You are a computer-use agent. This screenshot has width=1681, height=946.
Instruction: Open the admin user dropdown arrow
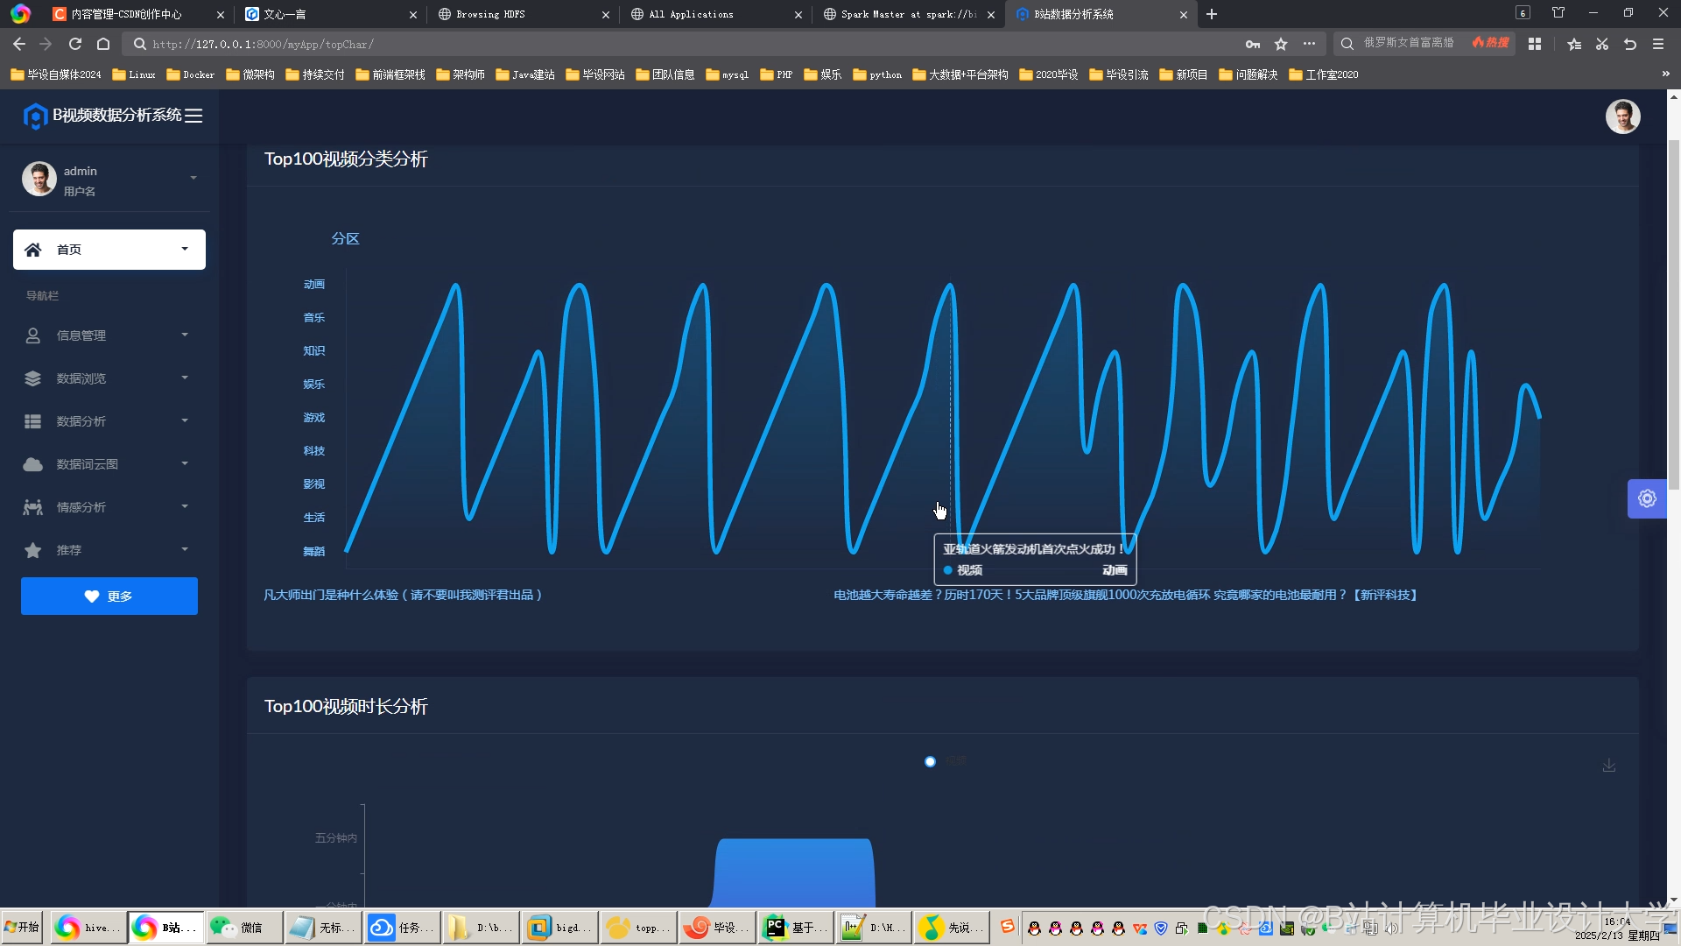click(193, 179)
